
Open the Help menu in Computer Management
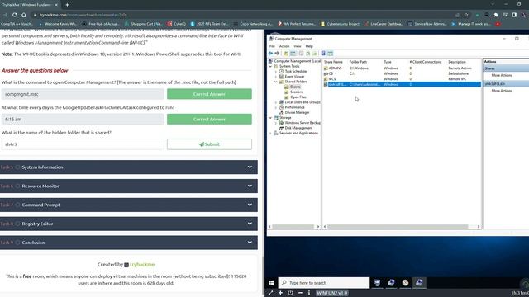tap(309, 46)
